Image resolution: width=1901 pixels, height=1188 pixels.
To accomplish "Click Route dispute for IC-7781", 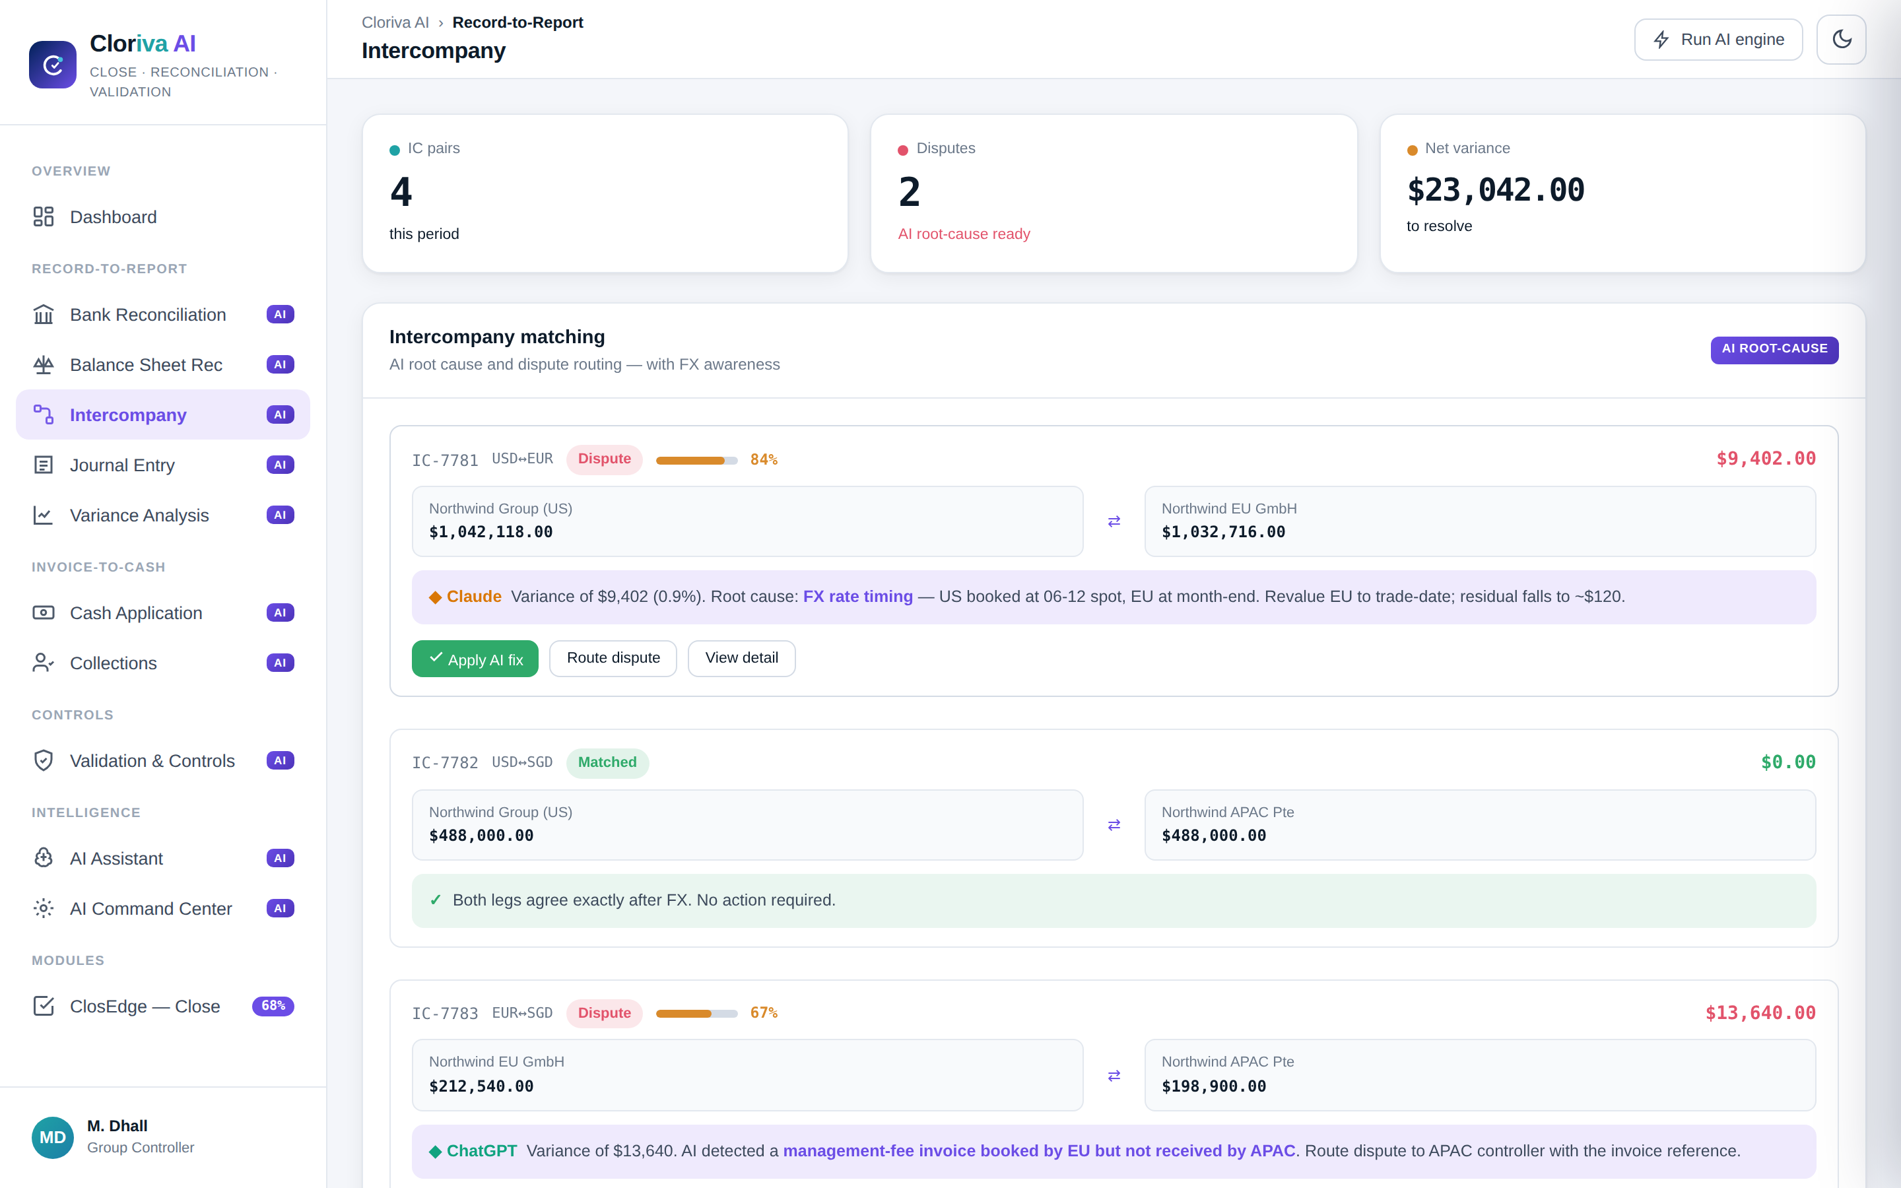I will click(x=613, y=659).
